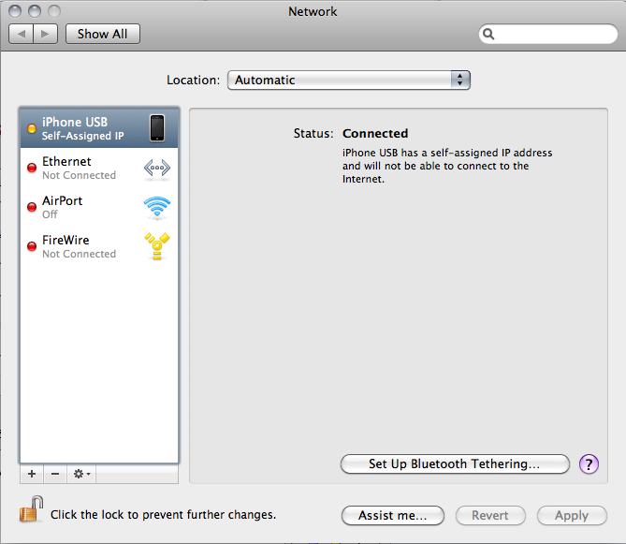Open the gear action menu

click(81, 474)
